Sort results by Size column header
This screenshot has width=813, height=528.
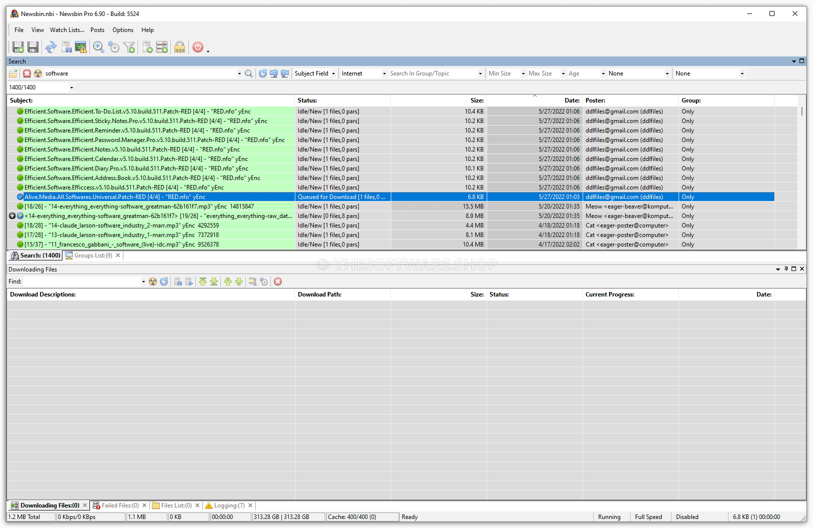tap(439, 100)
